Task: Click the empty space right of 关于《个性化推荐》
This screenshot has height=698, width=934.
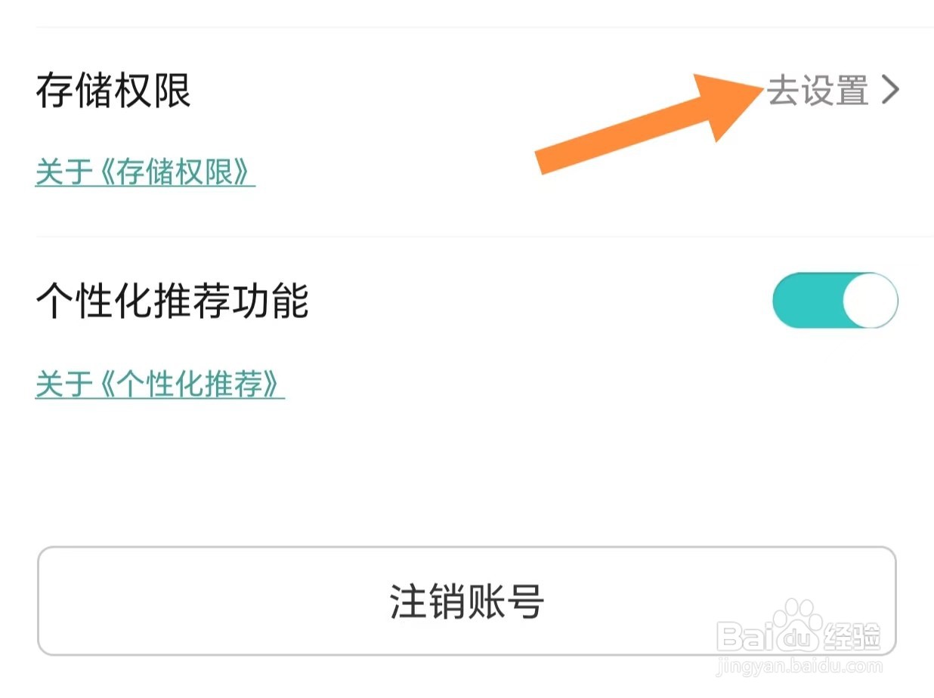Action: click(605, 384)
